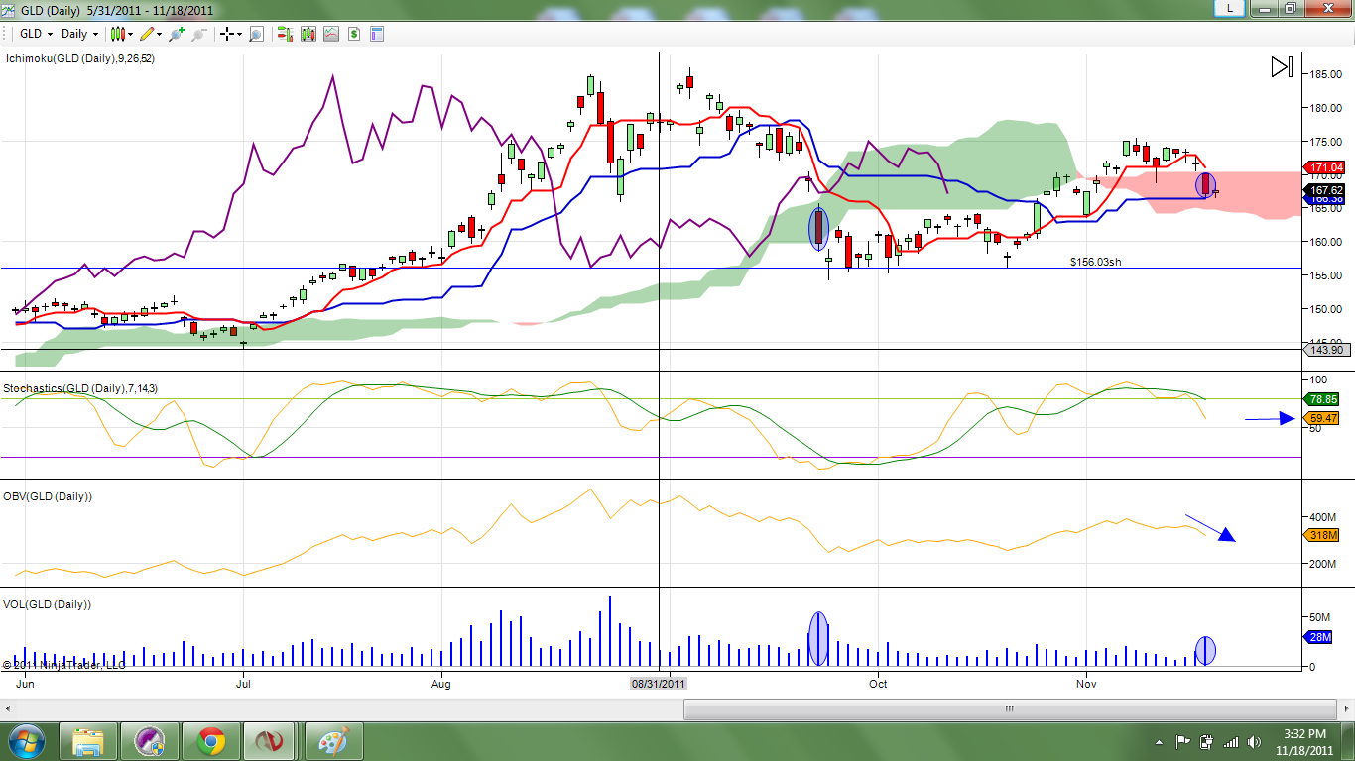Click the scrollbar right arrow

1345,709
